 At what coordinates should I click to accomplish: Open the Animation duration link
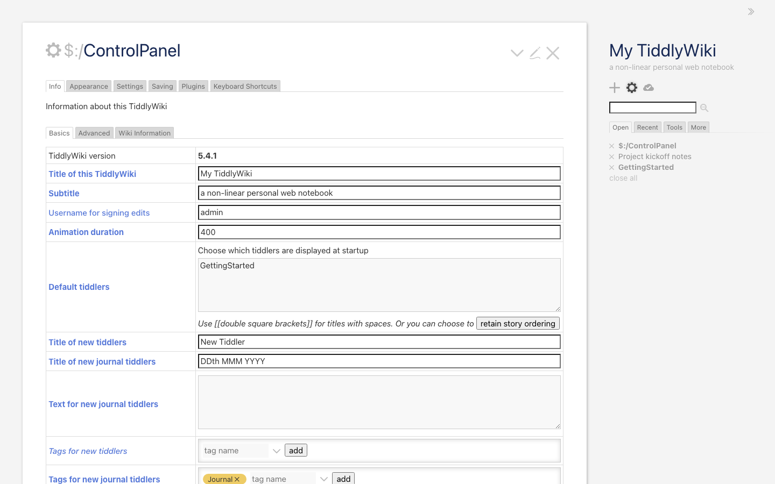pos(86,232)
